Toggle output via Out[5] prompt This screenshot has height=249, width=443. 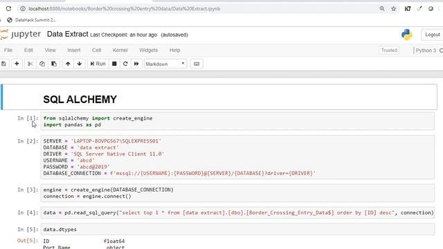click(x=28, y=241)
